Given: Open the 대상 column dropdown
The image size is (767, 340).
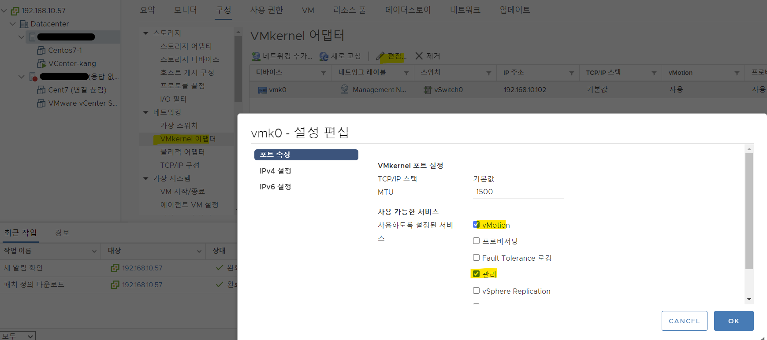Looking at the screenshot, I should click(x=199, y=251).
